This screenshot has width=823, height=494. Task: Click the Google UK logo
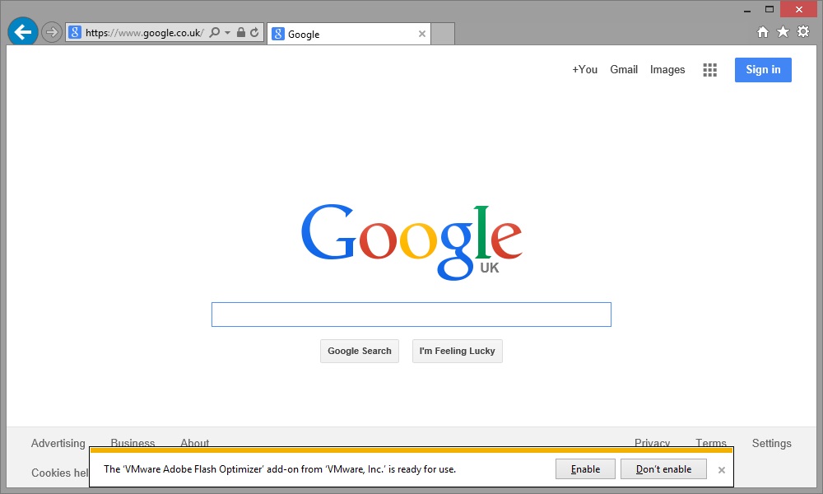(x=411, y=241)
